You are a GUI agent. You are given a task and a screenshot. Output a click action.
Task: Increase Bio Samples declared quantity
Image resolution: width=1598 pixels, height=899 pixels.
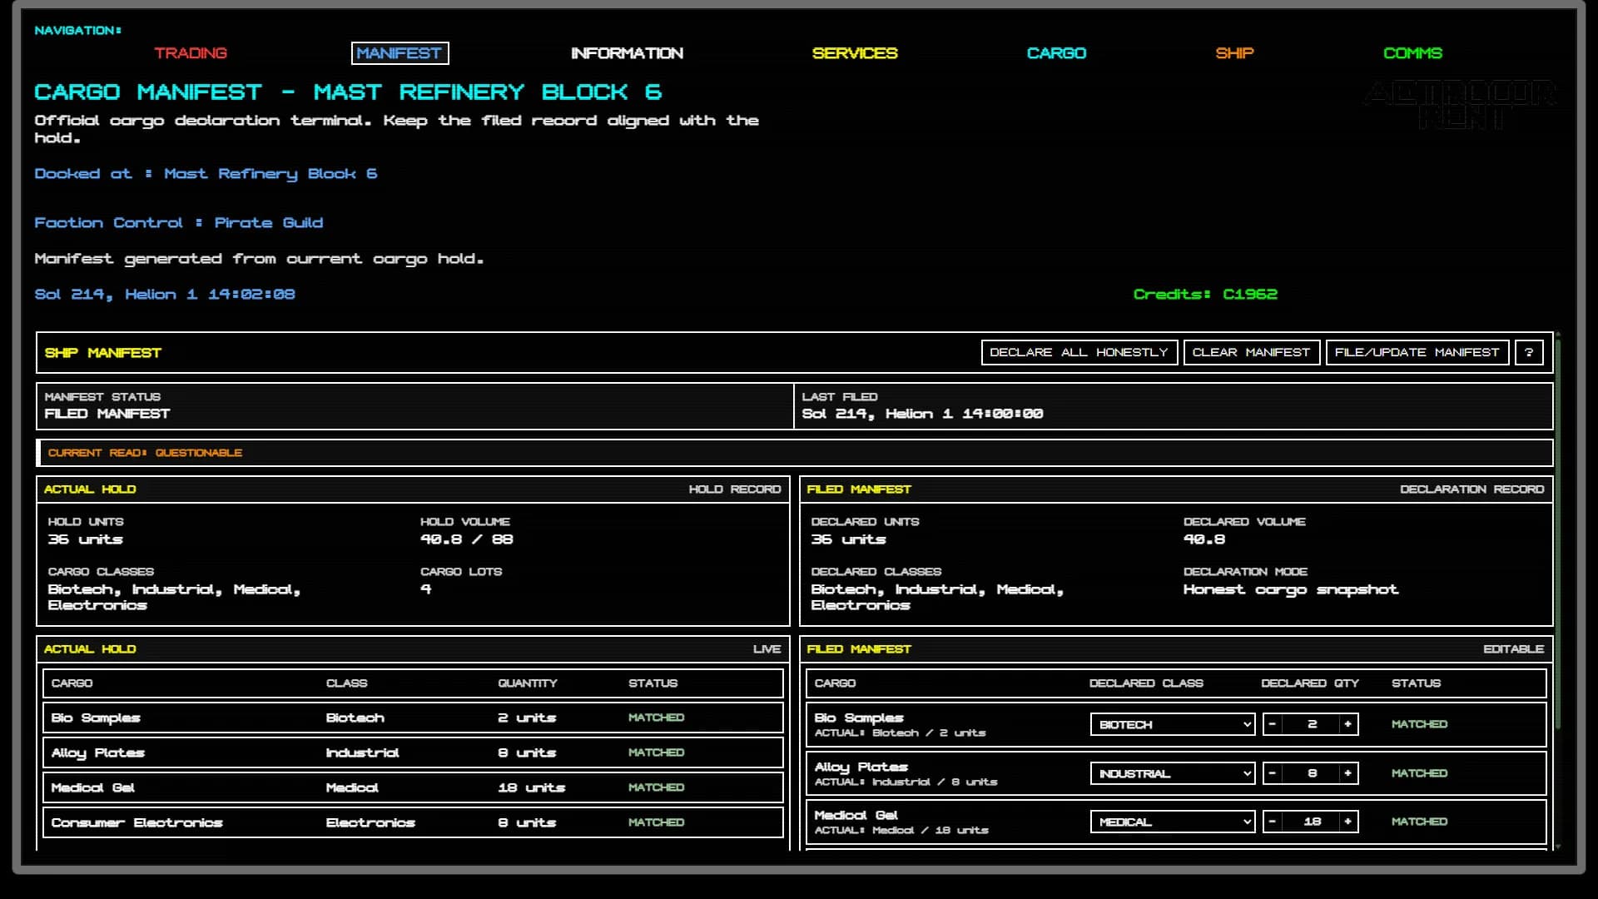[1348, 724]
